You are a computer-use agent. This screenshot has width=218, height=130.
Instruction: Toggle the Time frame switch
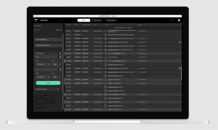coord(59,54)
